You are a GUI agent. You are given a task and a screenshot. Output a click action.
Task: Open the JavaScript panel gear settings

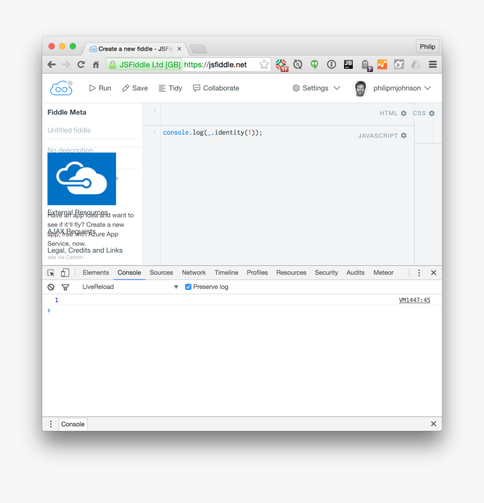point(404,136)
